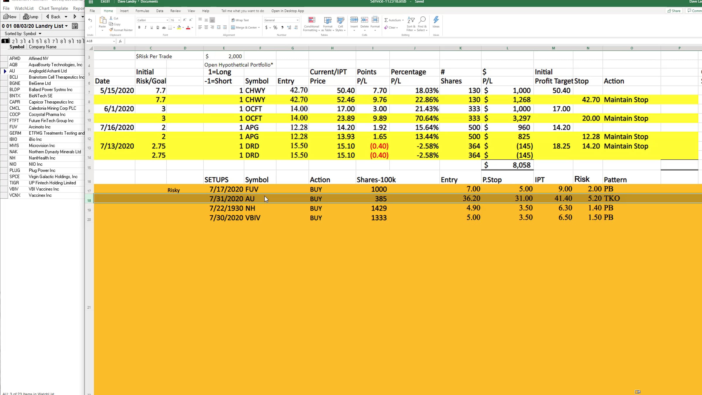Toggle center horizontal alignment

tap(206, 28)
